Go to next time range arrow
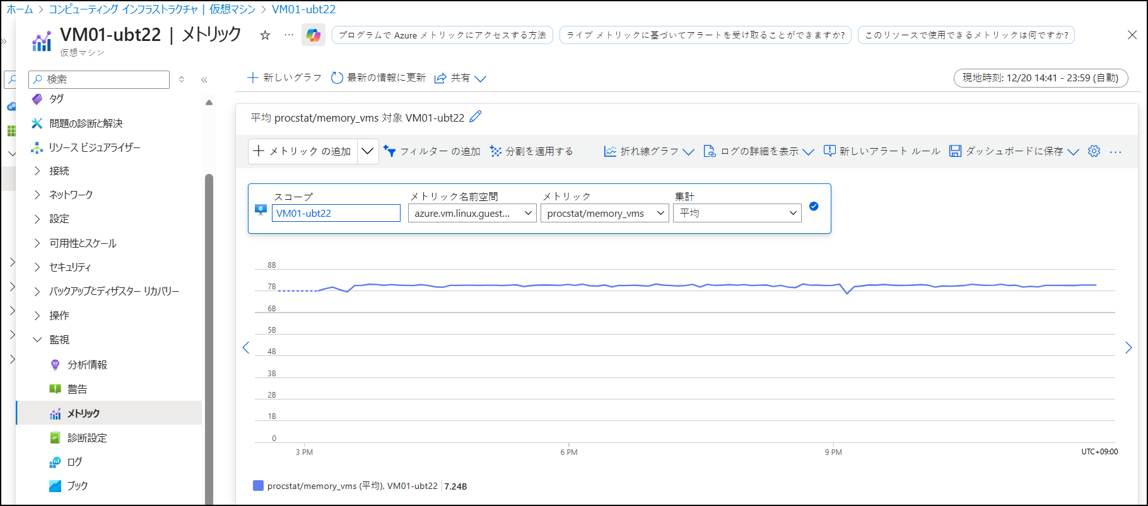The height and width of the screenshot is (506, 1148). [x=1128, y=347]
